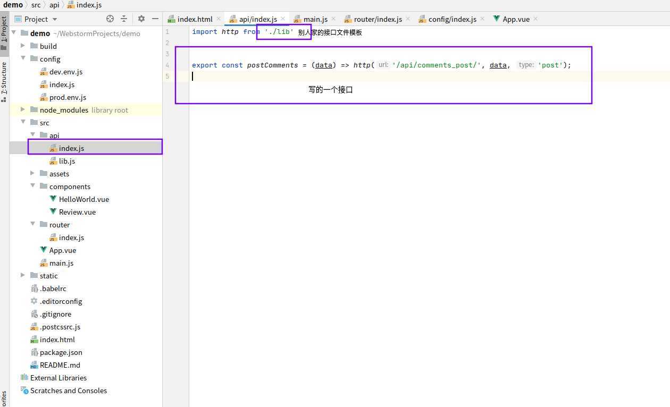This screenshot has width=670, height=407.
Task: Select the .editorconfig file
Action: [61, 301]
